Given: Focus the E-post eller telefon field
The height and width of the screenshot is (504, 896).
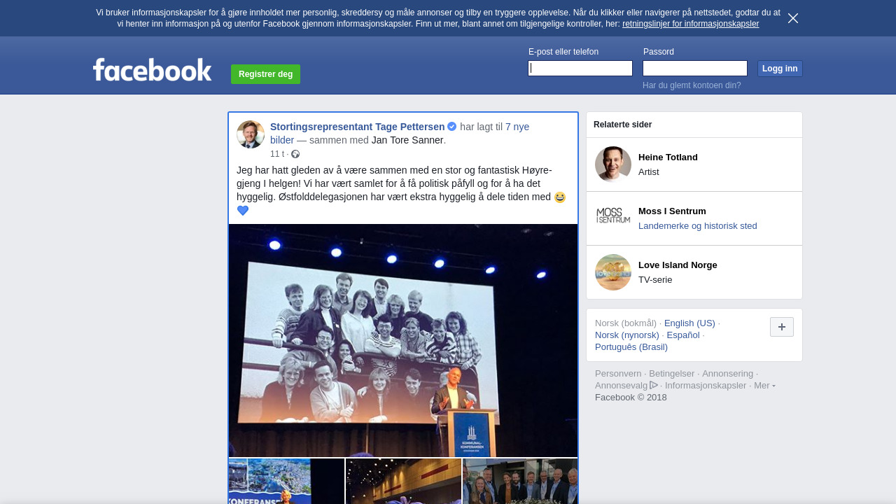Looking at the screenshot, I should [x=580, y=68].
